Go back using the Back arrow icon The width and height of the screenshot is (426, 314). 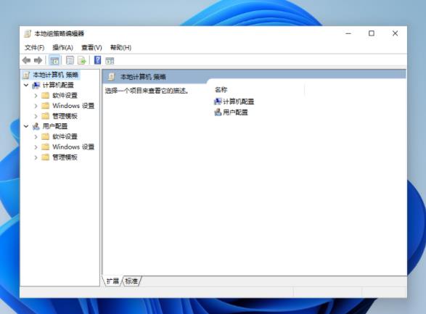pyautogui.click(x=26, y=60)
